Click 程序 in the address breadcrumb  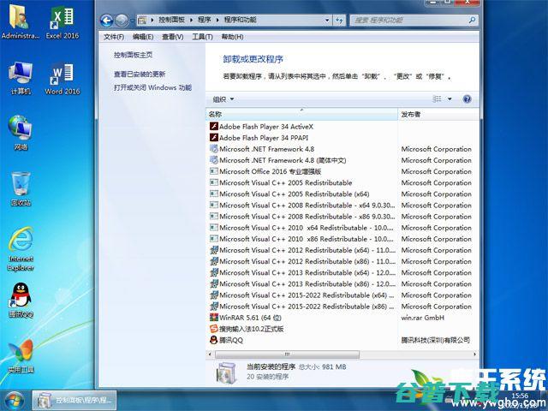(x=205, y=20)
